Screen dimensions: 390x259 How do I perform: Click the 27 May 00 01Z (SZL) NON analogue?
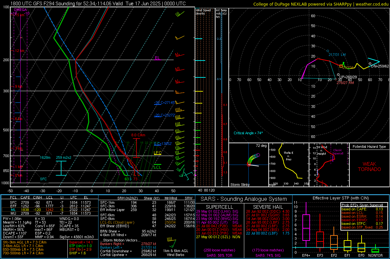click(218, 237)
